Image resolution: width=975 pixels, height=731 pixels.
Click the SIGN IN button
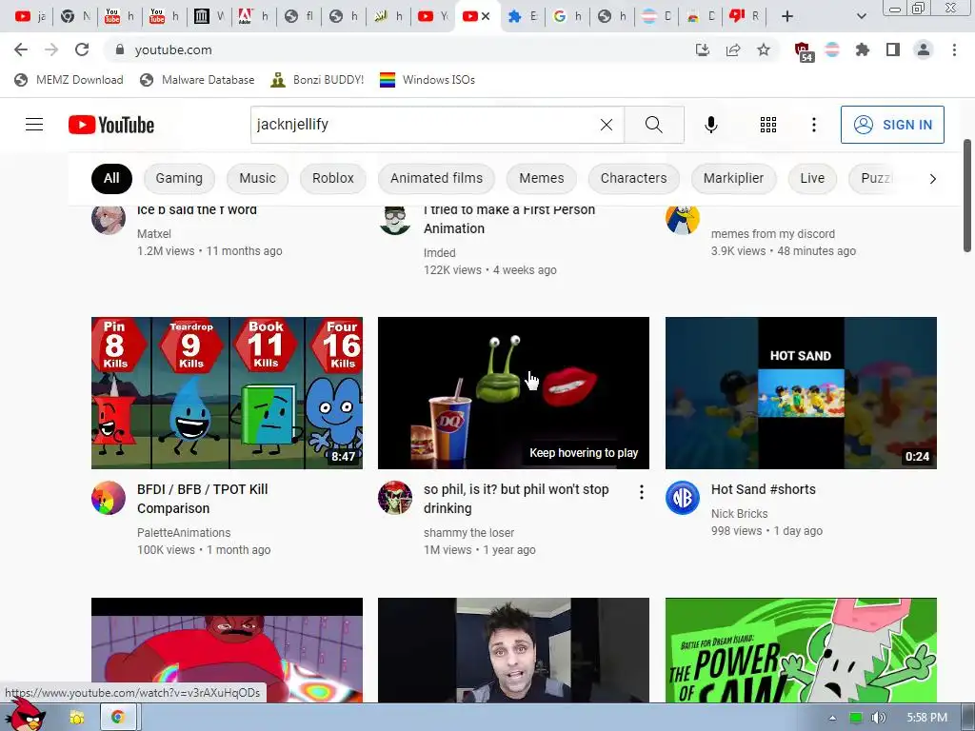point(892,125)
